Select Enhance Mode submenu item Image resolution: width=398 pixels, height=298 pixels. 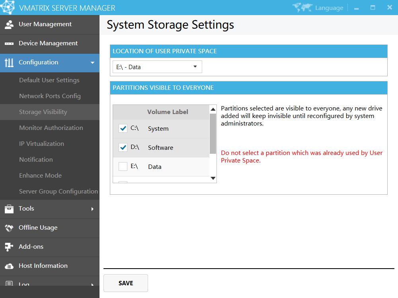point(50,176)
